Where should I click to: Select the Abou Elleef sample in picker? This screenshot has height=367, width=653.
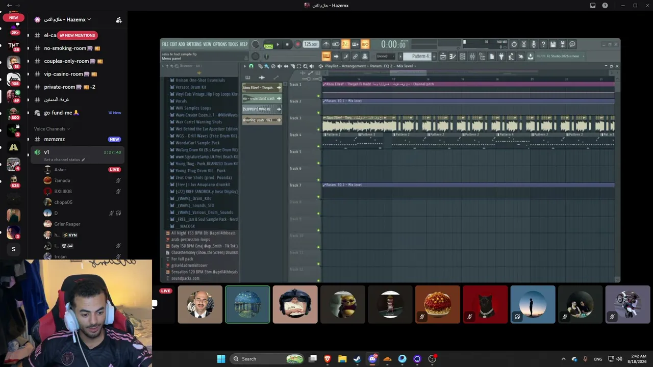(x=262, y=88)
